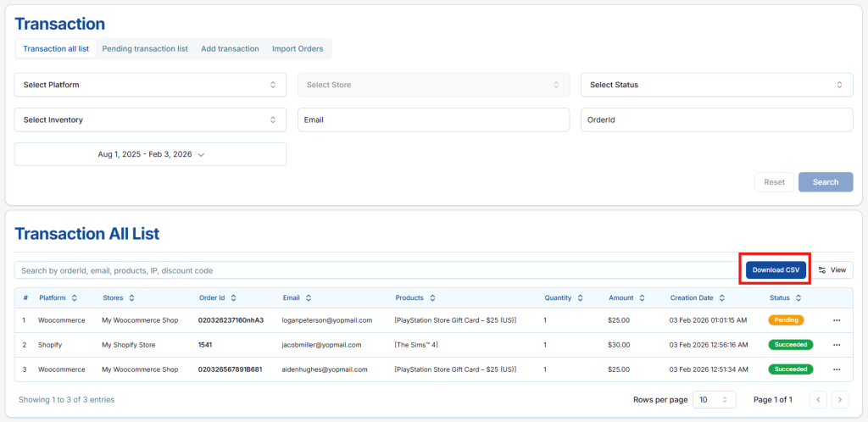Image resolution: width=868 pixels, height=422 pixels.
Task: Switch to Pending transaction list tab
Action: (145, 49)
